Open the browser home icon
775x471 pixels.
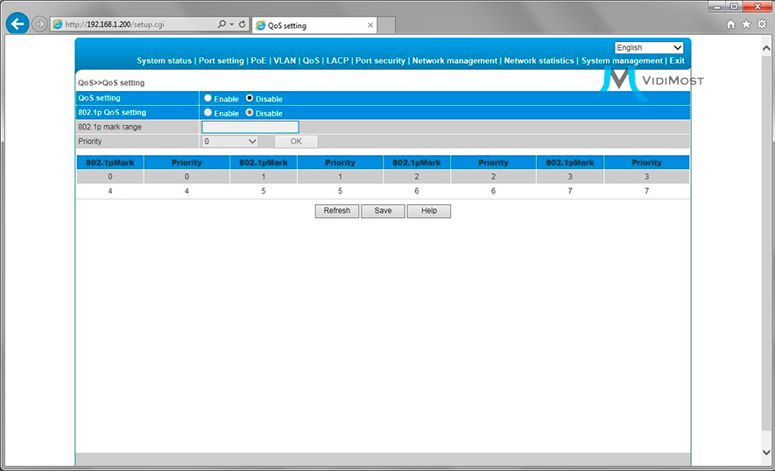731,25
